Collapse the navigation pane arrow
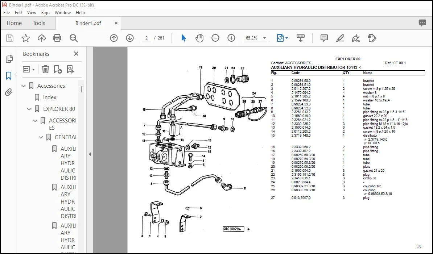This screenshot has width=433, height=254. click(x=90, y=154)
